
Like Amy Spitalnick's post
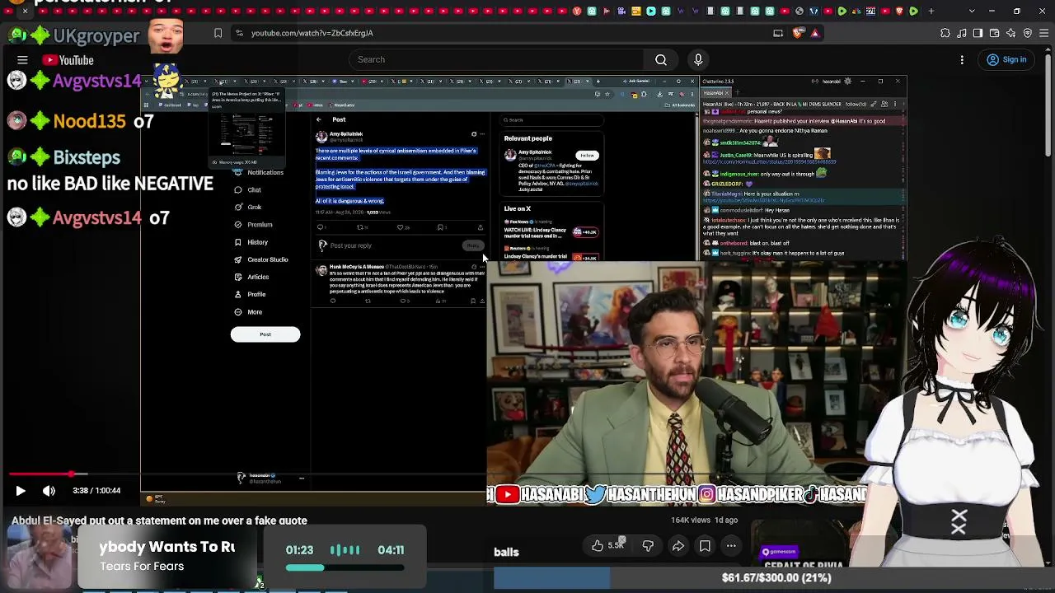point(401,227)
